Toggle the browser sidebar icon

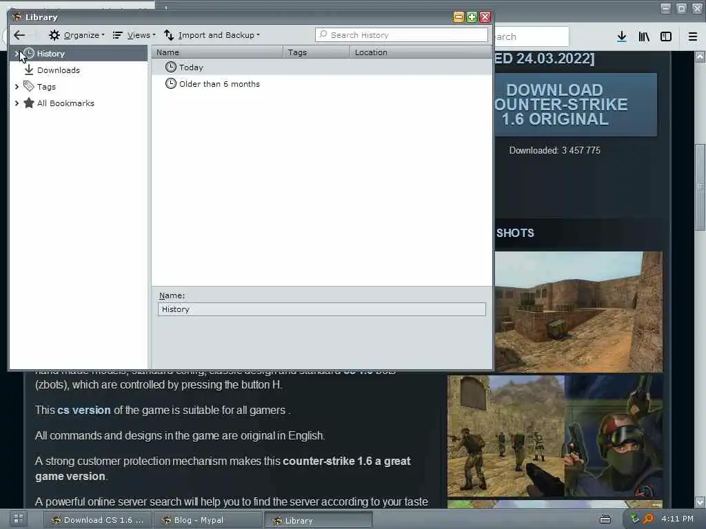pos(666,37)
